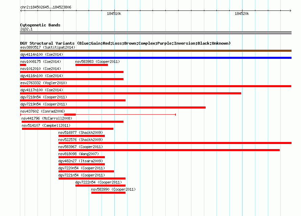Open the nsv522576 (Shaikh2009) label
Screen dimensions: 301x216
(x=80, y=140)
